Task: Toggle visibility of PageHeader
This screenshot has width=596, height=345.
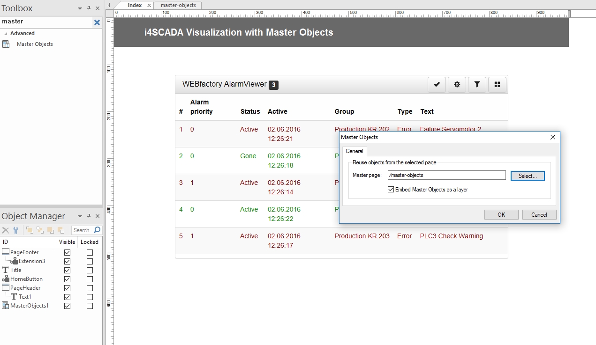Action: [x=68, y=288]
